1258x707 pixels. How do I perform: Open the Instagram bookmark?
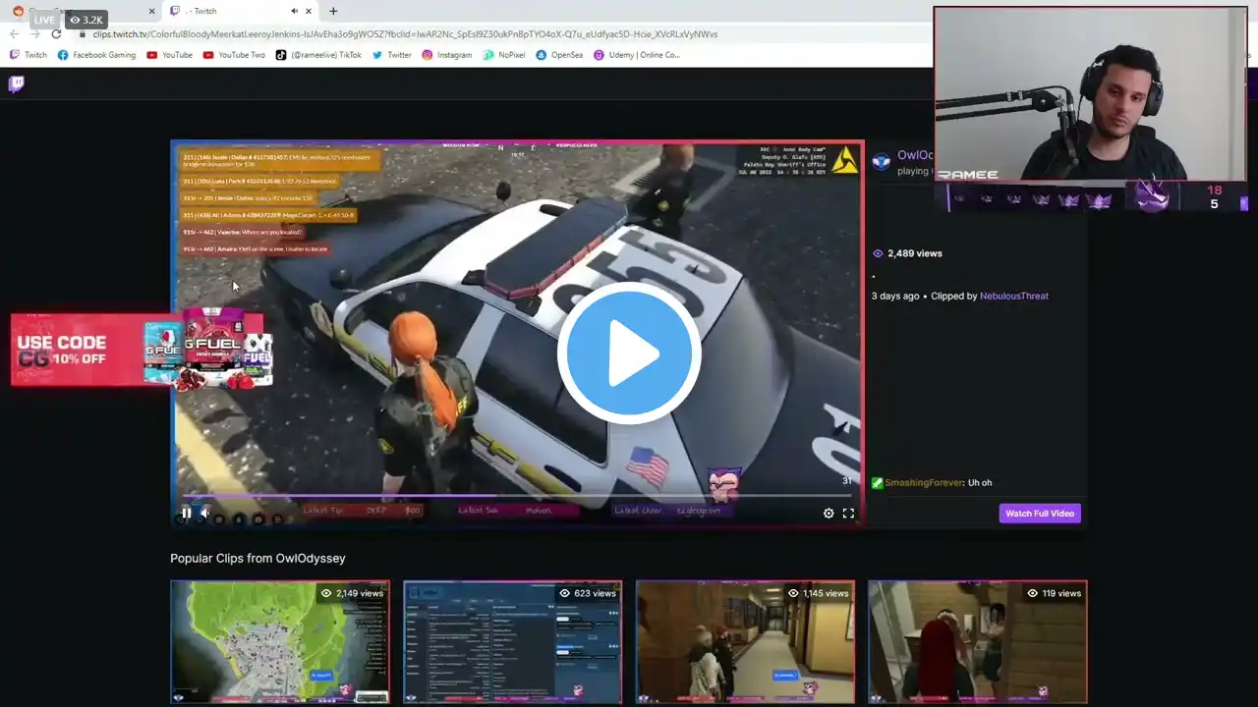[x=447, y=55]
